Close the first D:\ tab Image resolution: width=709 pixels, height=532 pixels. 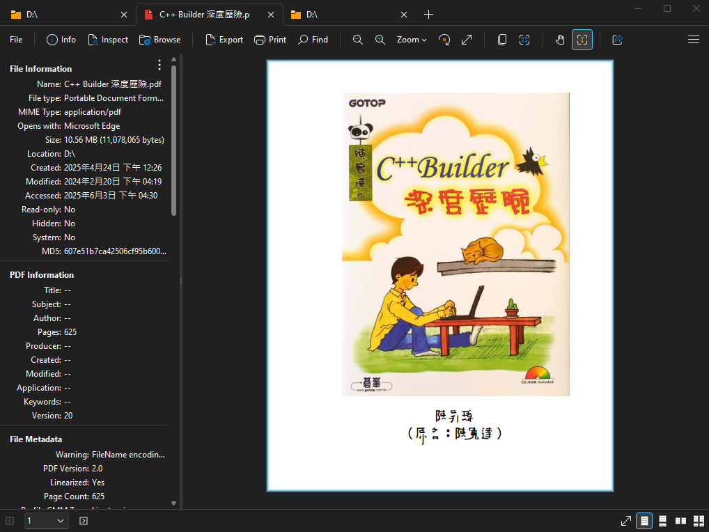[124, 15]
